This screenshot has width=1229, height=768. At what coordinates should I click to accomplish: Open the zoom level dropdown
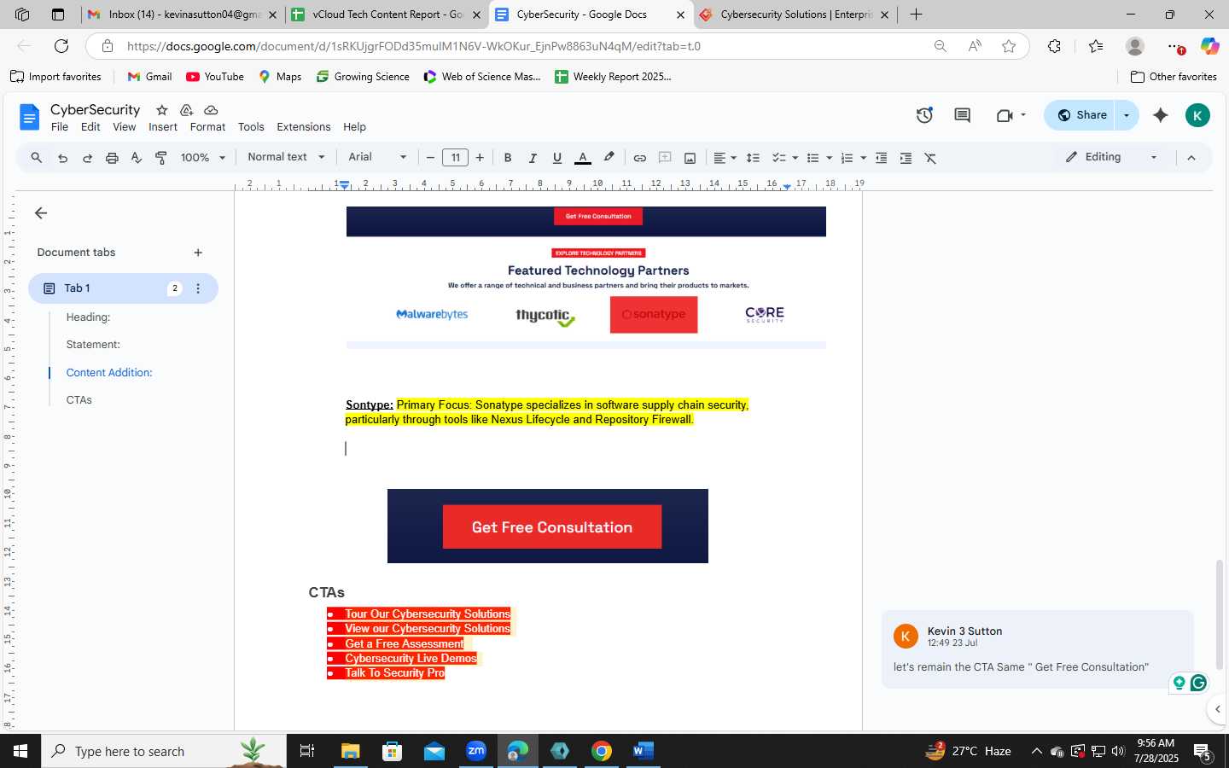[x=203, y=158]
